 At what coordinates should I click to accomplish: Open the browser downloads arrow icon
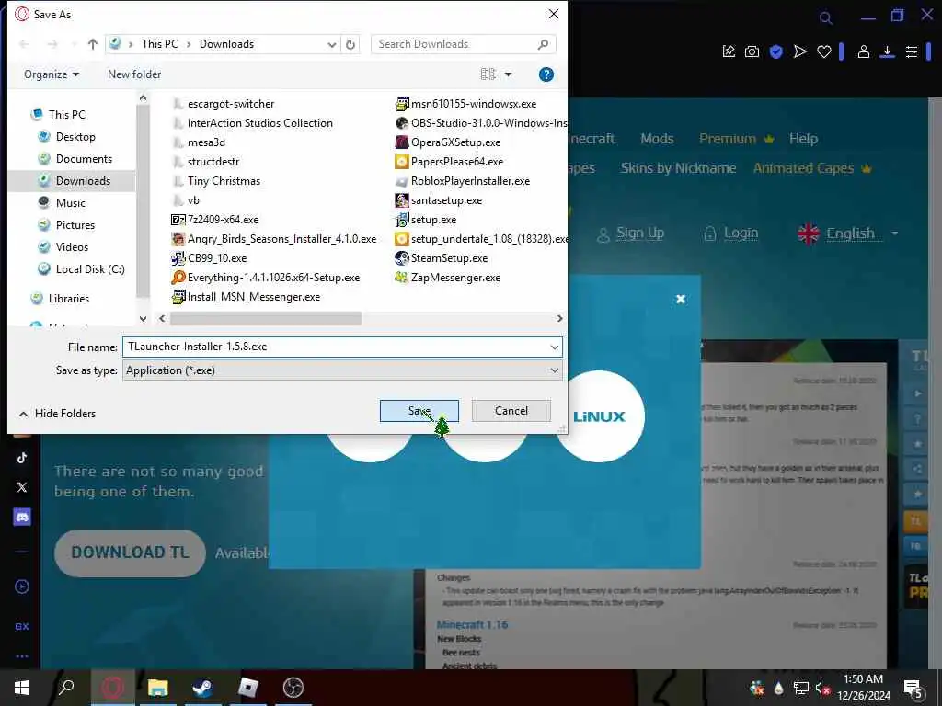pos(887,51)
